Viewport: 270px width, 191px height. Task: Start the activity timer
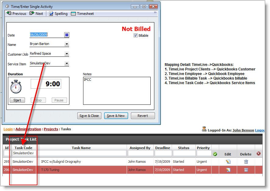17,100
